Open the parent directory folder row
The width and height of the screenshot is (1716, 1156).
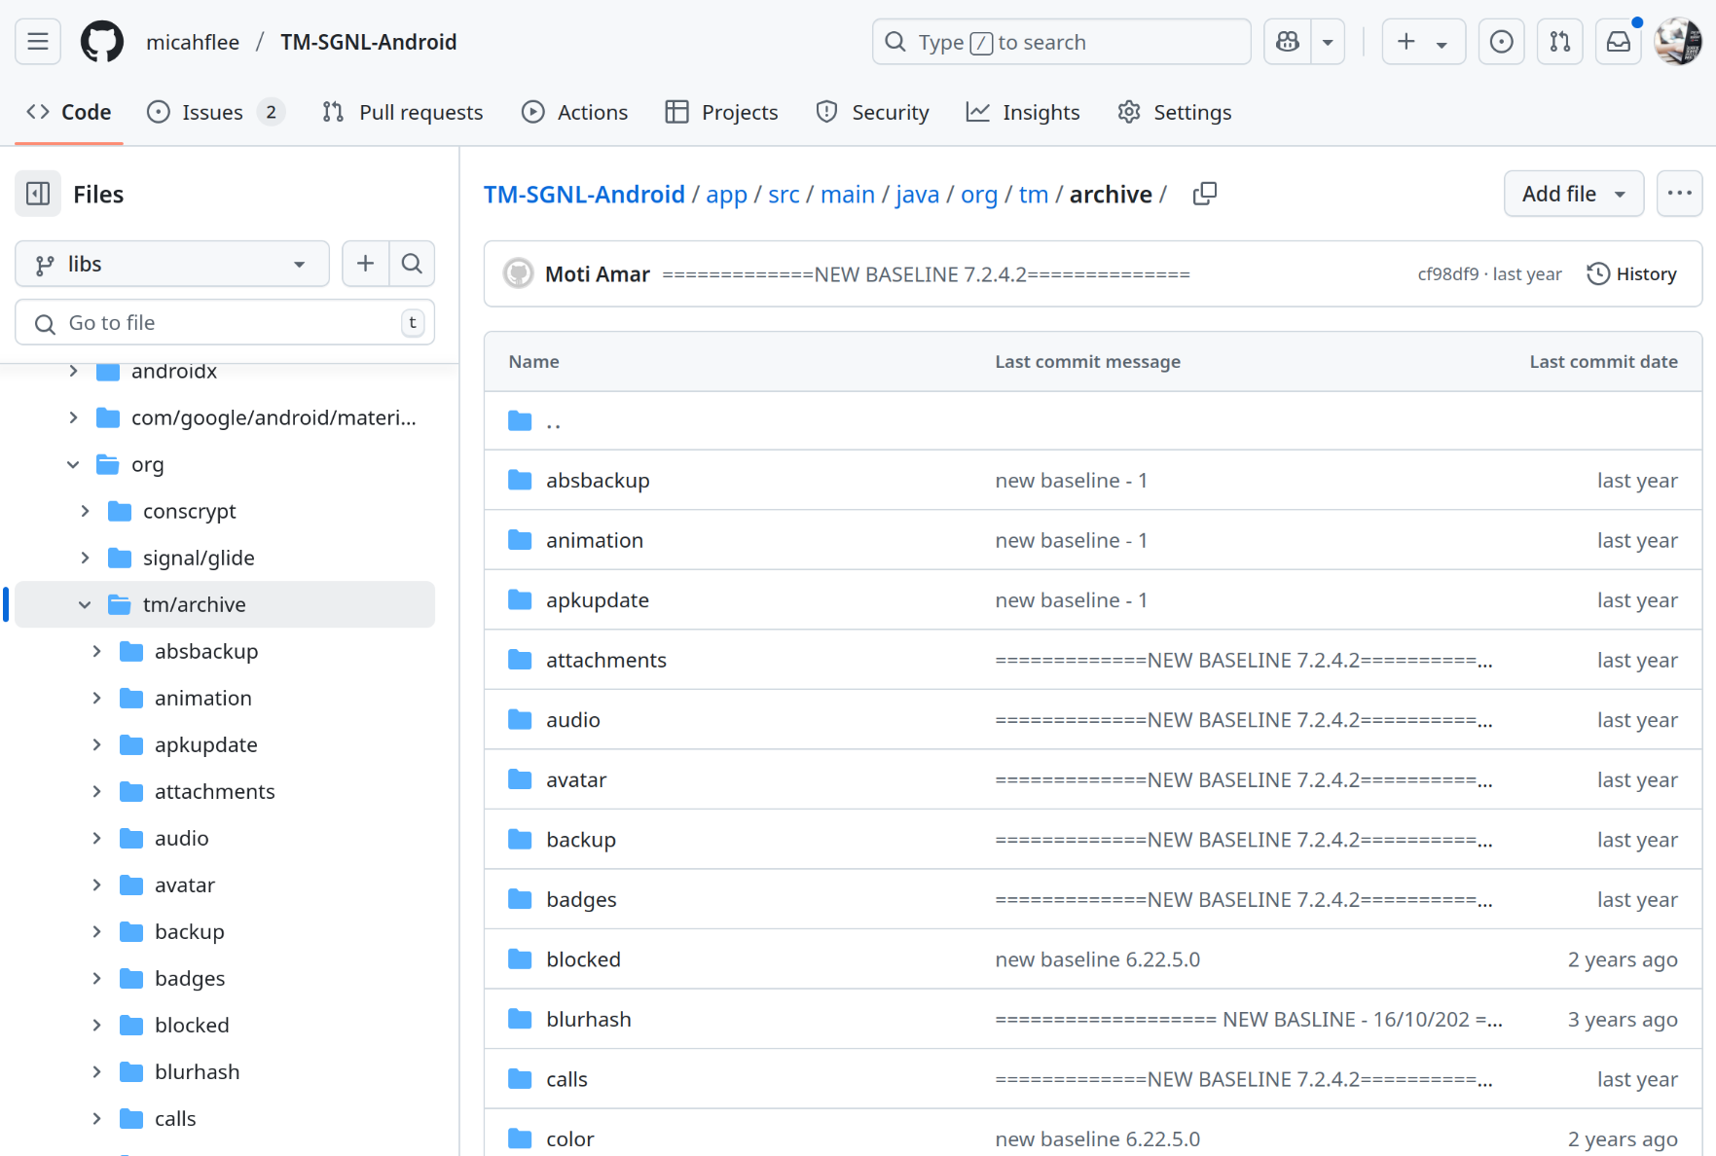click(x=1093, y=421)
